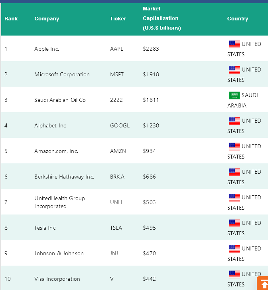The width and height of the screenshot is (268, 290).
Task: Click the US flag in Visa Incorporation row
Action: [x=235, y=274]
